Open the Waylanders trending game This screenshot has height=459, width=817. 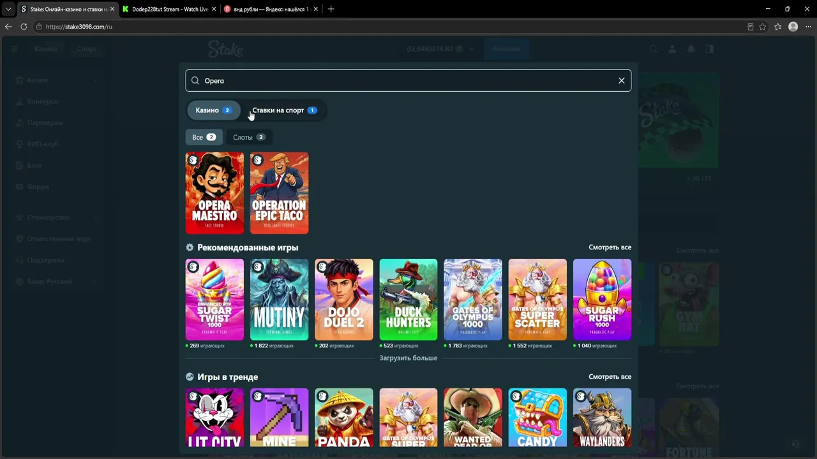point(602,418)
